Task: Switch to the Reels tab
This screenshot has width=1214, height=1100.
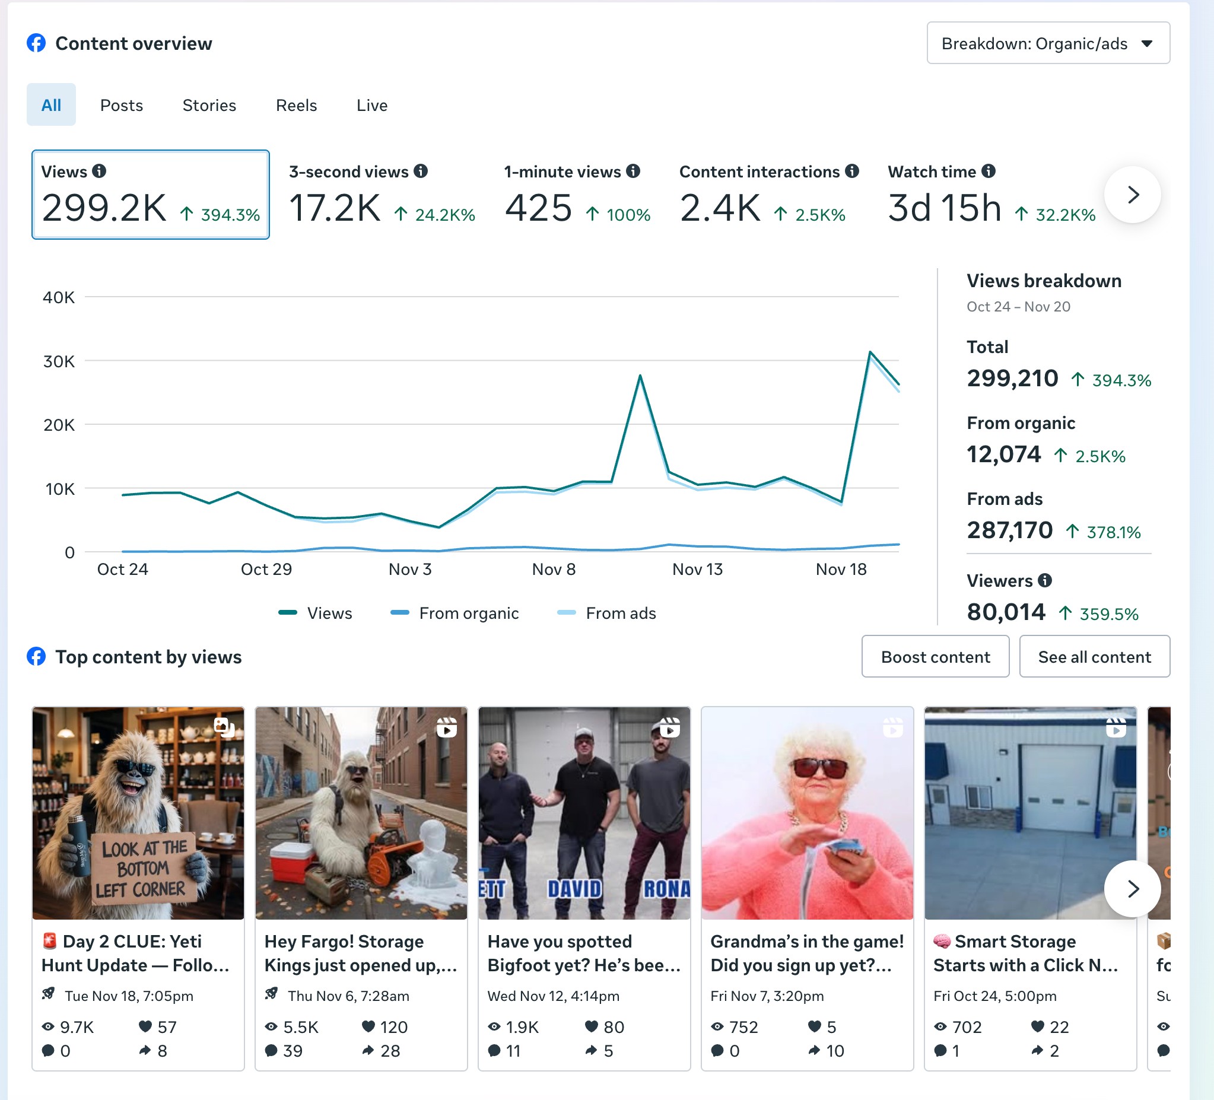Action: tap(296, 106)
